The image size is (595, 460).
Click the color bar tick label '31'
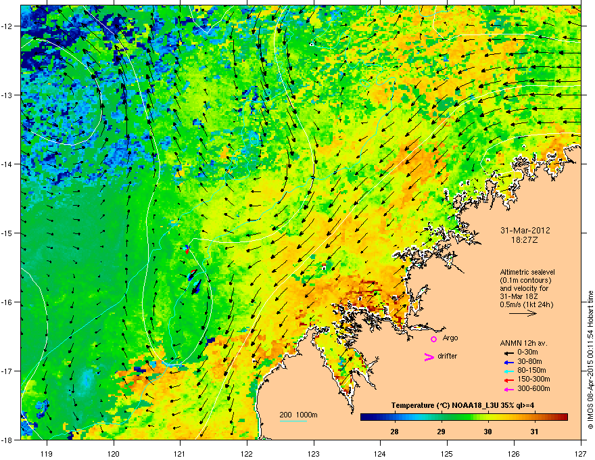coord(534,432)
